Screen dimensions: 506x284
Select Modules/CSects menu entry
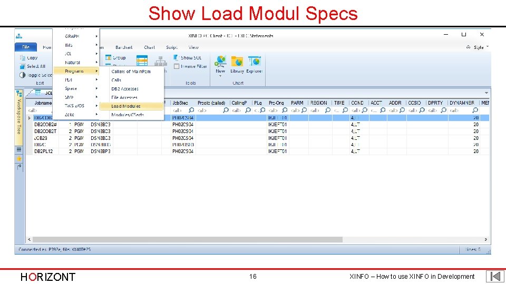point(131,115)
